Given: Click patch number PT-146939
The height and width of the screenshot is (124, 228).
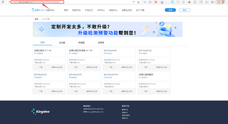Looking at the screenshot, I should (38, 54).
